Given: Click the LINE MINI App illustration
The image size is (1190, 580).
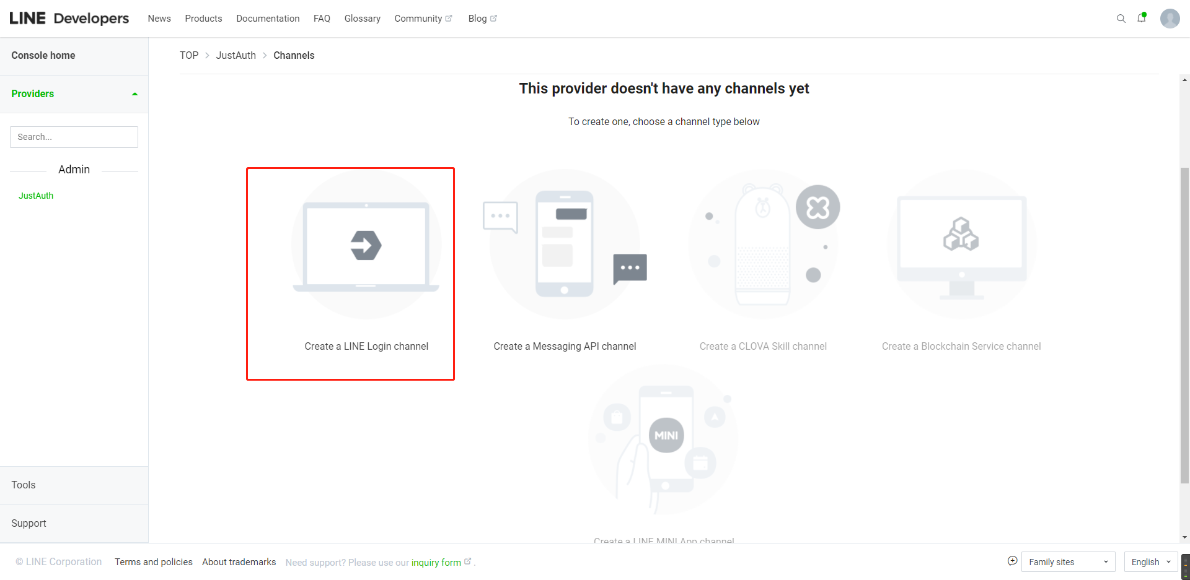Looking at the screenshot, I should tap(664, 439).
